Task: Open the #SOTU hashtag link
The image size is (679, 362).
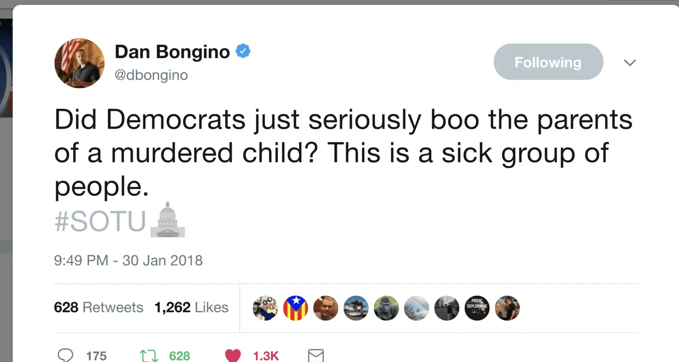Action: pyautogui.click(x=100, y=221)
